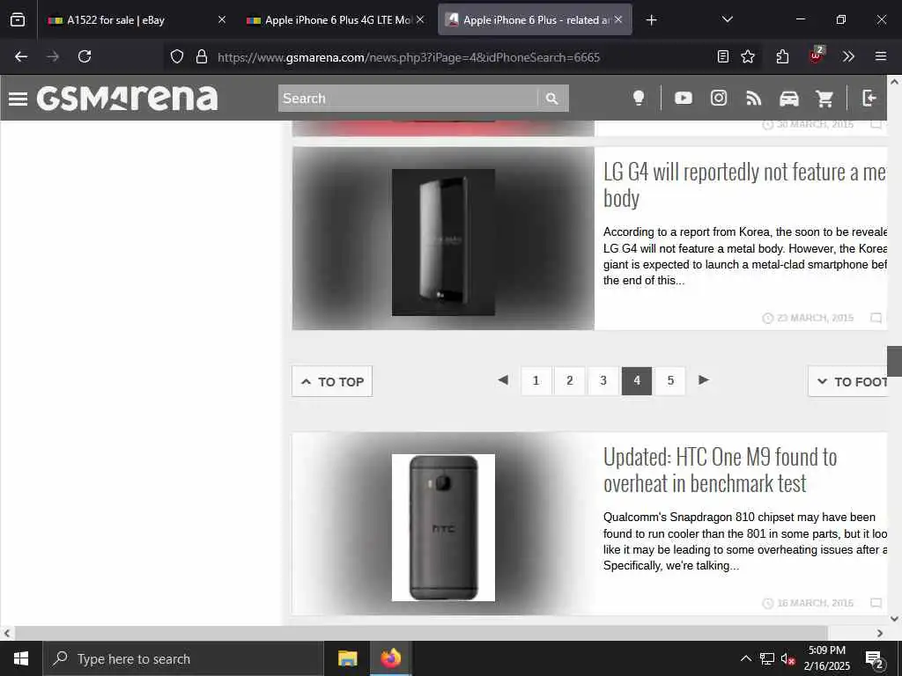
Task: Select current page 4
Action: point(637,380)
